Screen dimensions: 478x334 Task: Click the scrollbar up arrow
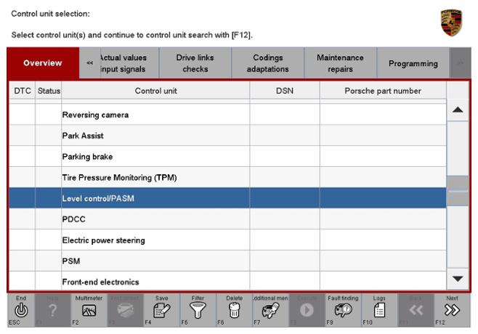coord(458,110)
